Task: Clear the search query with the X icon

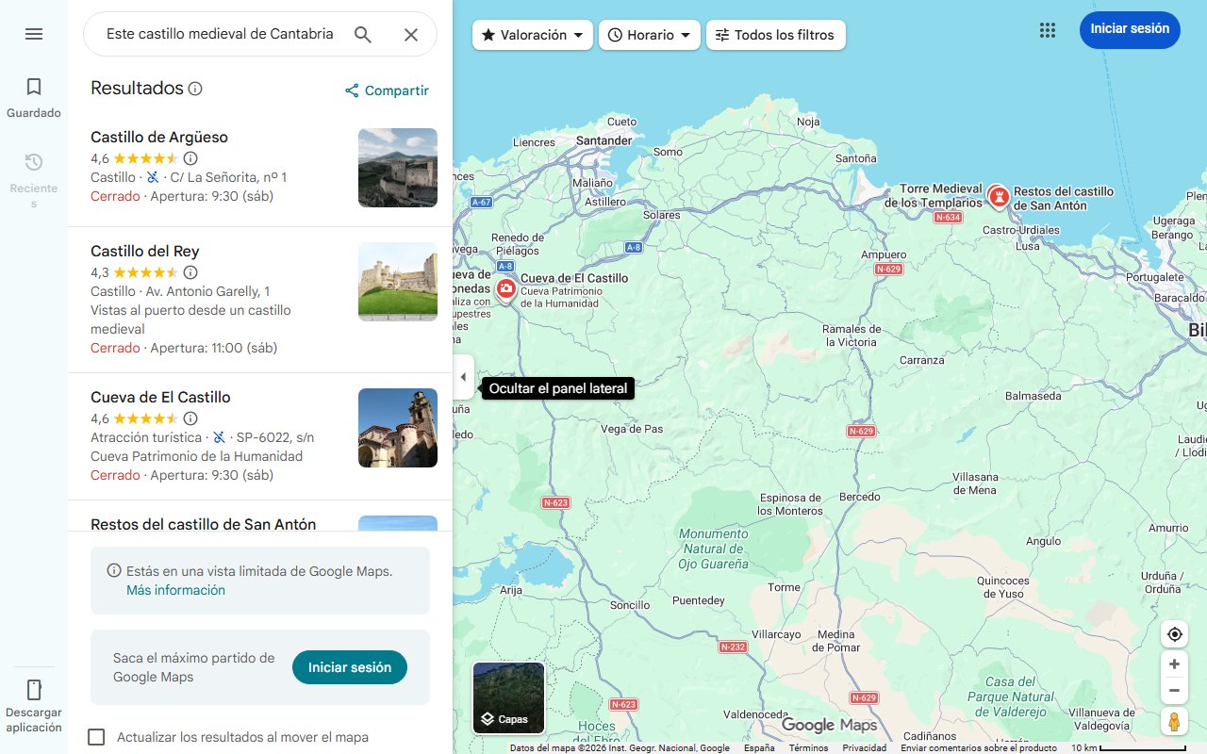Action: [411, 34]
